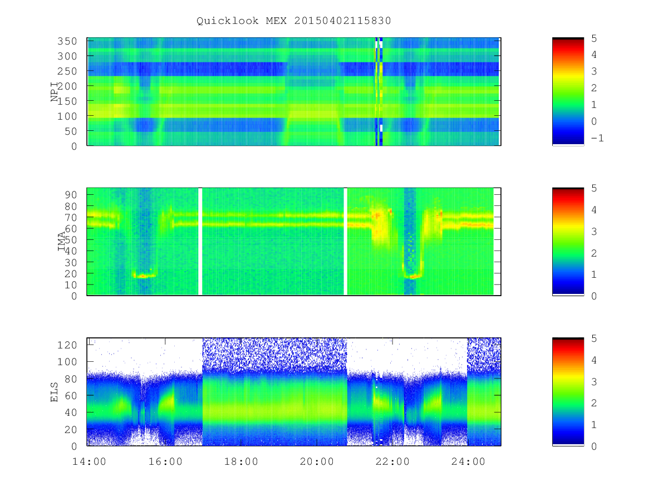
Task: Click the 18:00 time axis label
Action: click(x=241, y=461)
